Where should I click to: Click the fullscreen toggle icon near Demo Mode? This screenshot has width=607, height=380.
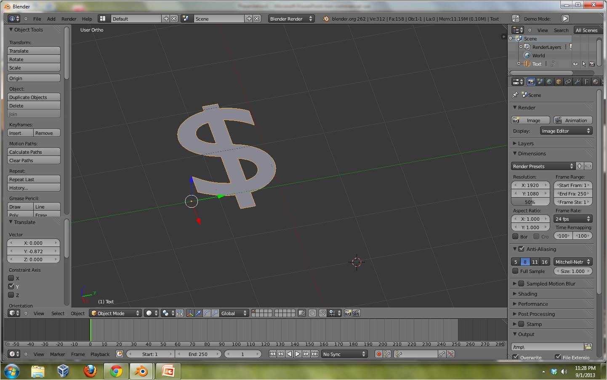(515, 19)
